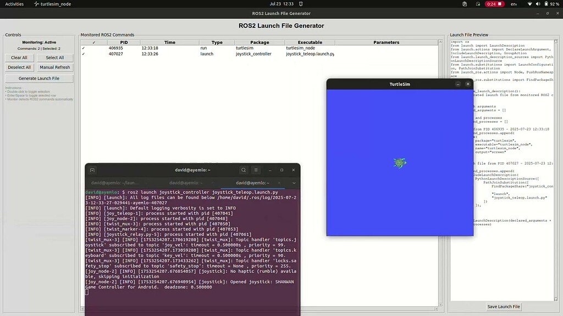563x316 pixels.
Task: Click the terminal search icon
Action: pos(244,170)
